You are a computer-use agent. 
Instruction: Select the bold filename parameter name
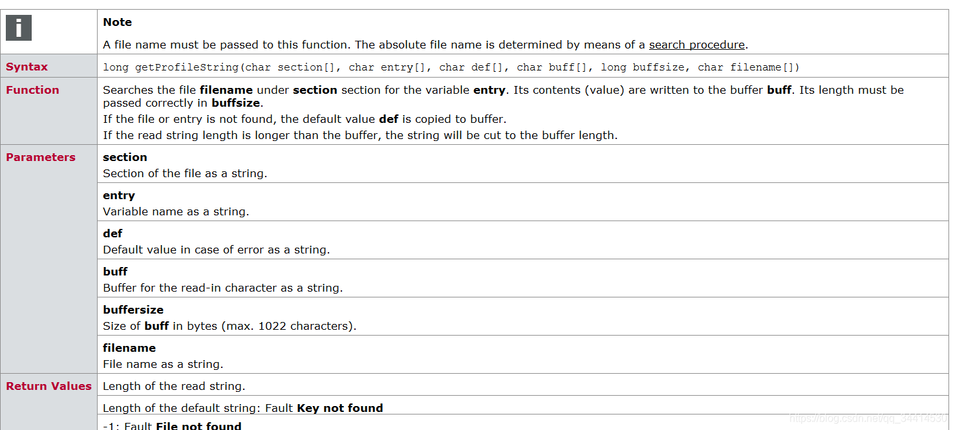tap(129, 348)
